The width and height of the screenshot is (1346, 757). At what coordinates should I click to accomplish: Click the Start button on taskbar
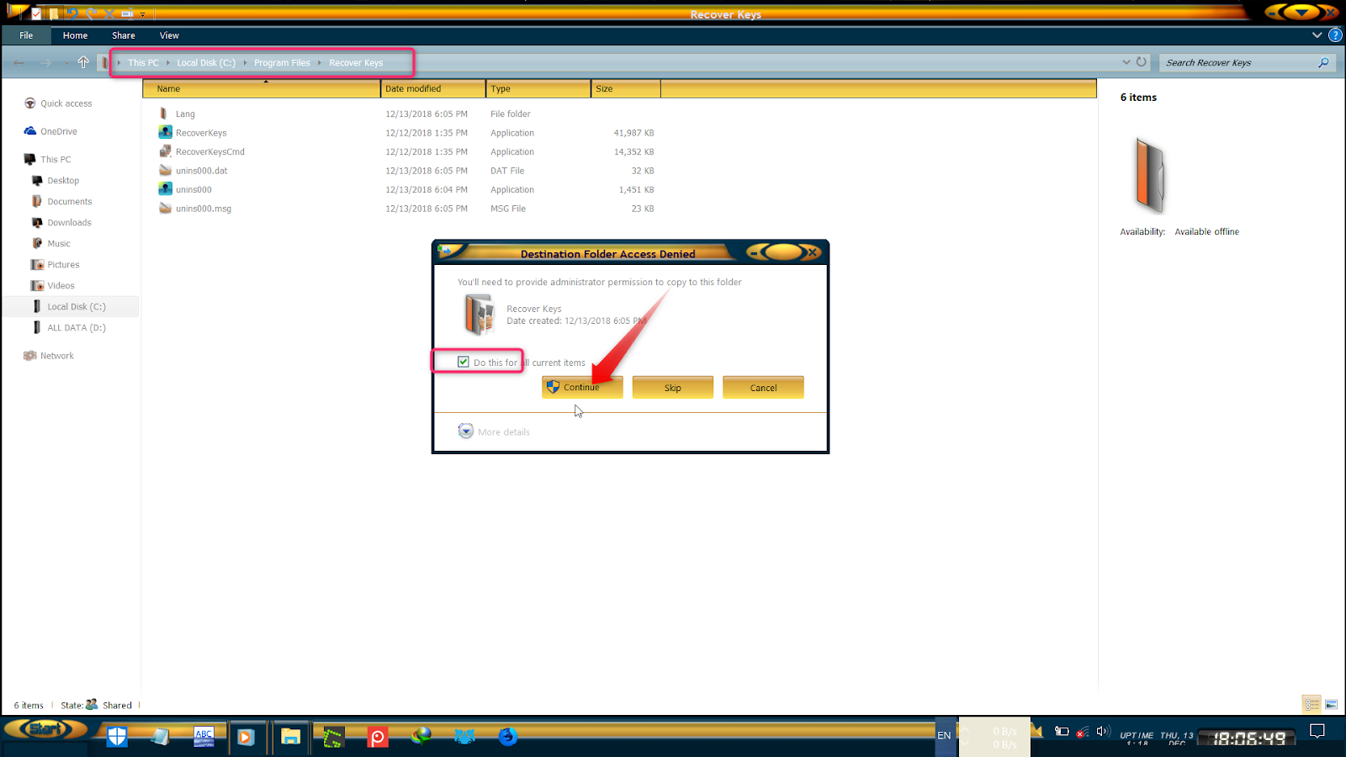pos(46,729)
